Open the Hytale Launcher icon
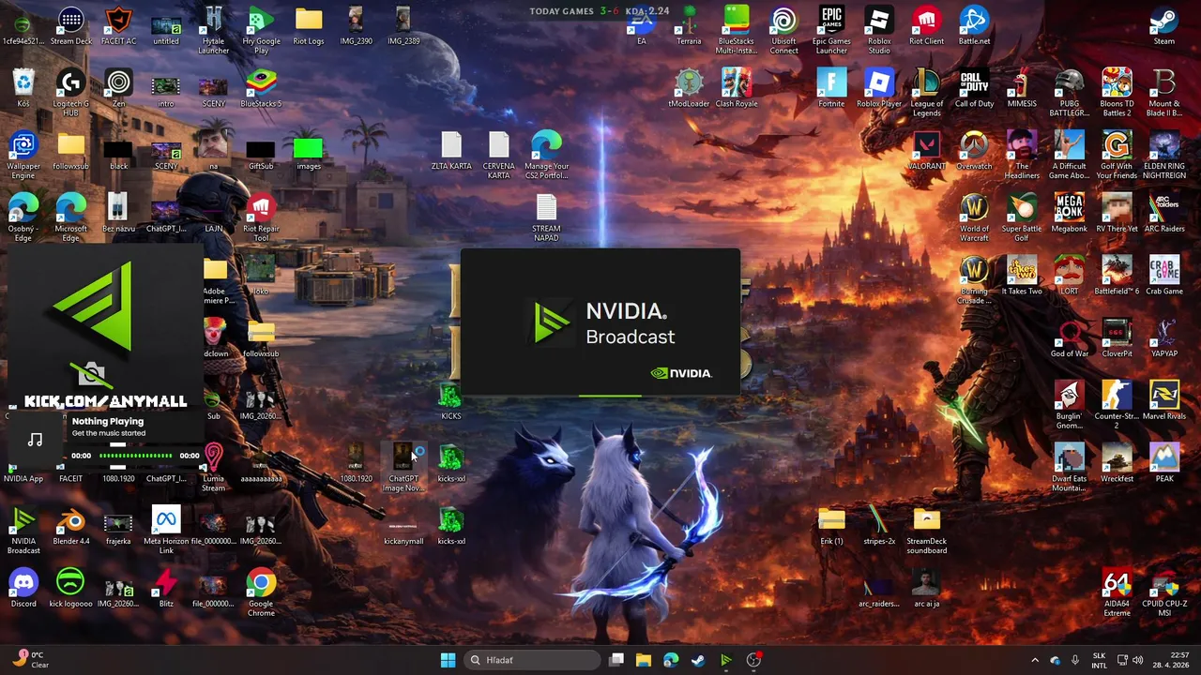 tap(214, 30)
